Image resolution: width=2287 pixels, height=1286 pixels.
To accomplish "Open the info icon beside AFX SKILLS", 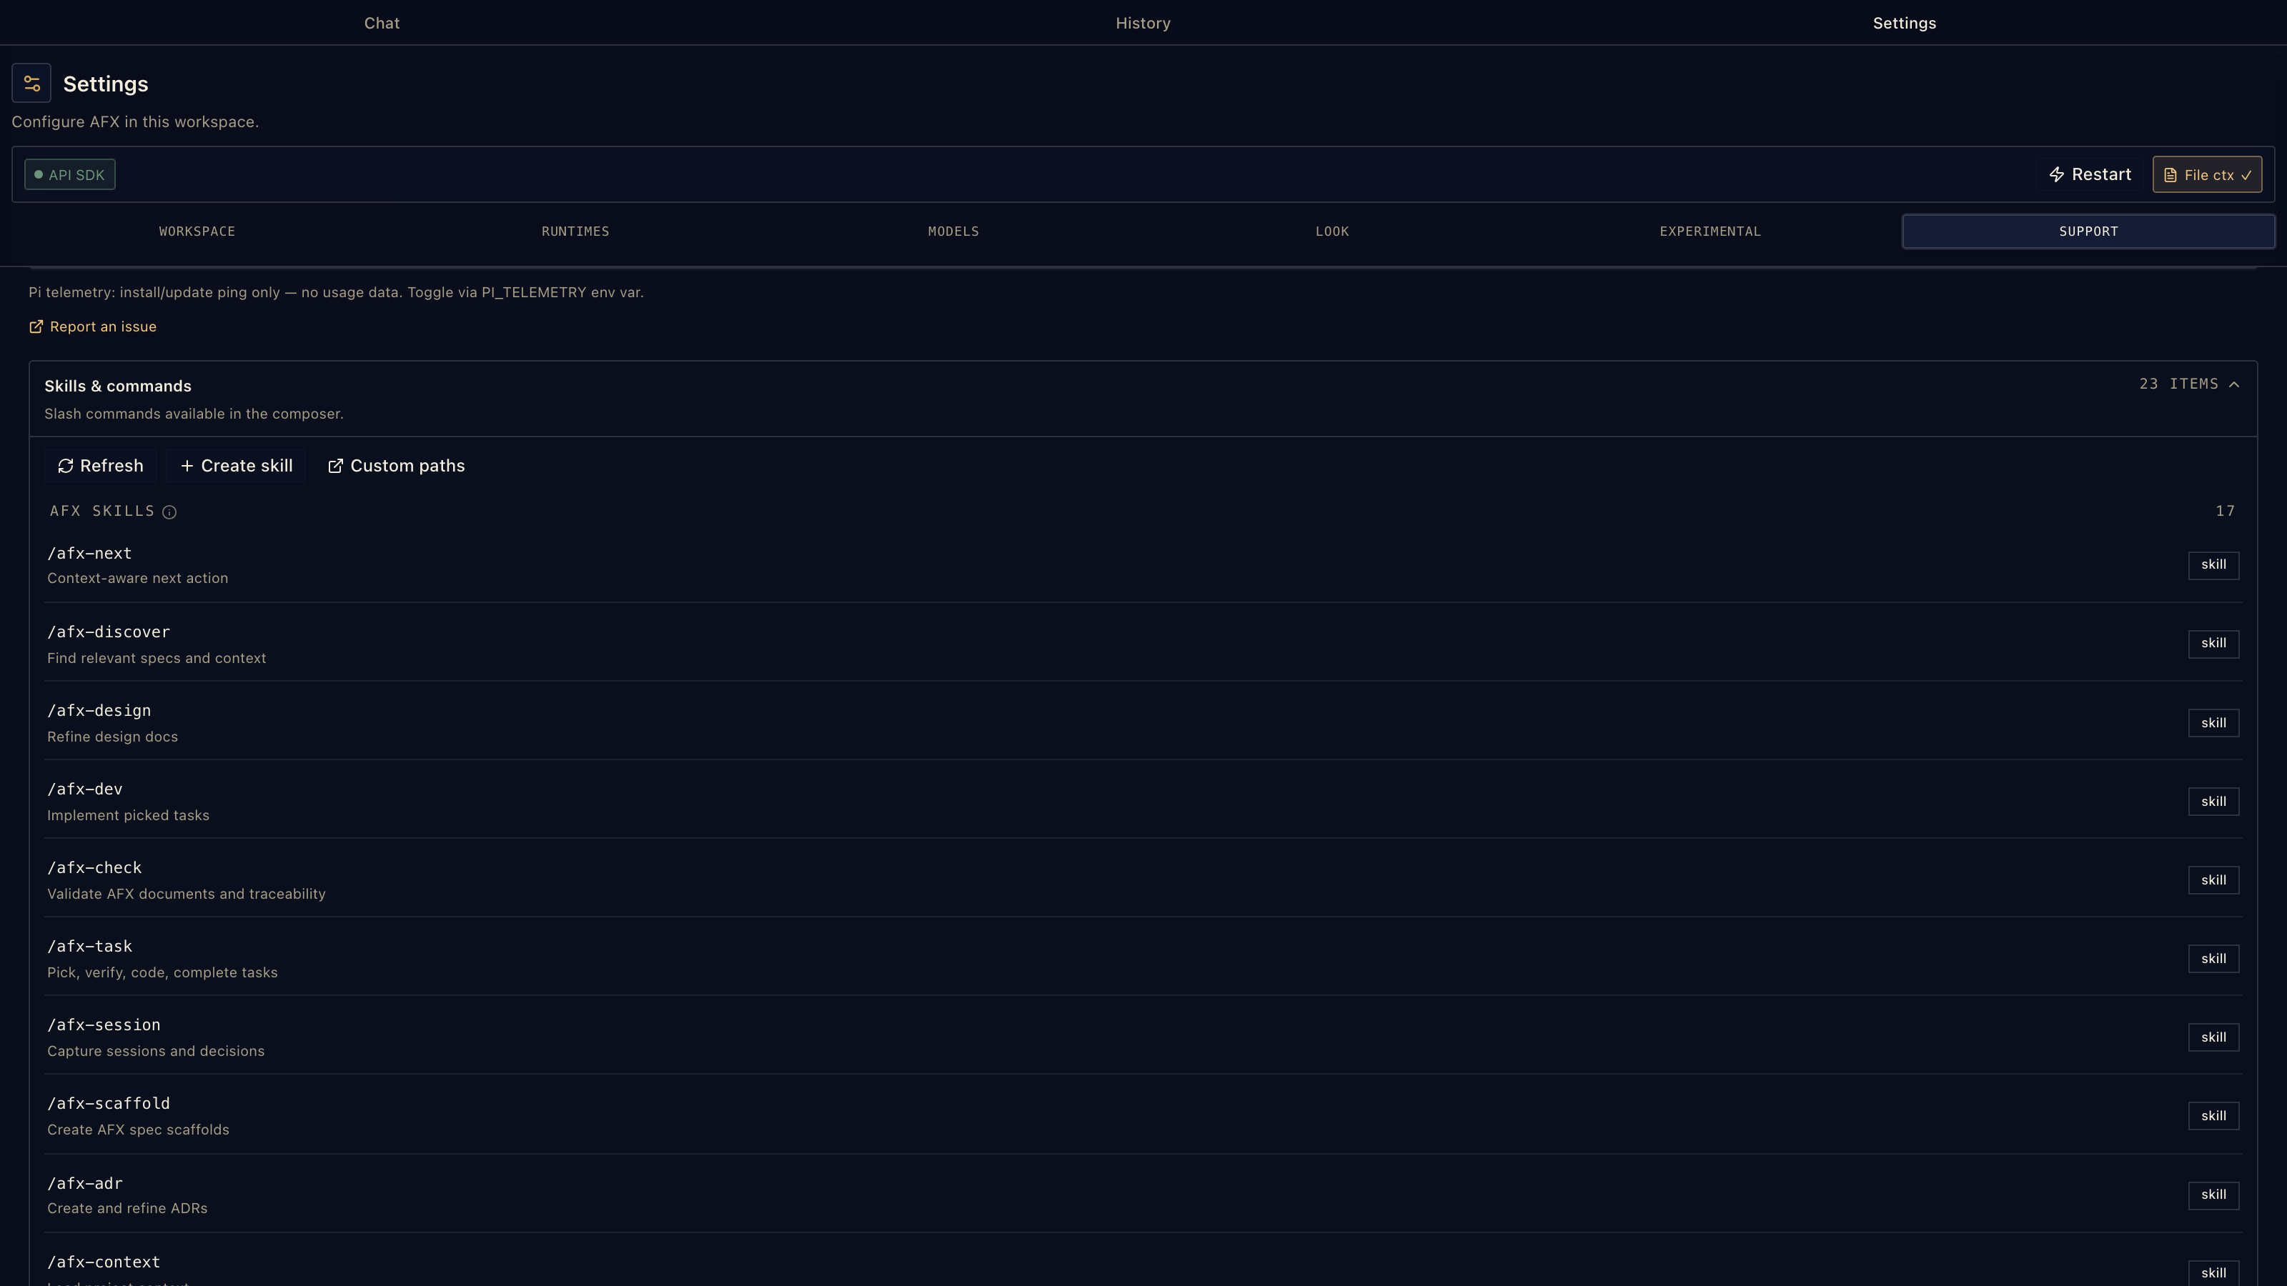I will click(169, 512).
